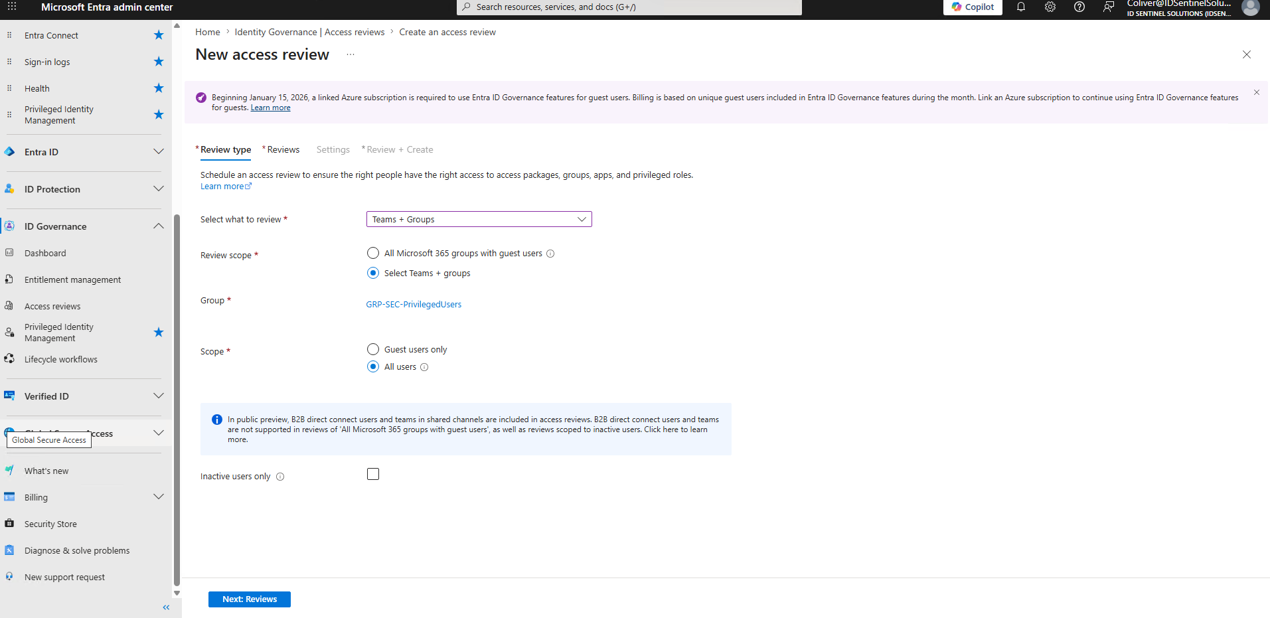Open the Dashboard sidebar item
1270x618 pixels.
45,254
